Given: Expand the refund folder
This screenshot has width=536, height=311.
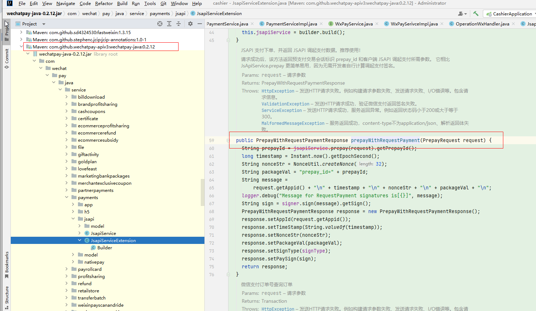Looking at the screenshot, I should 67,283.
